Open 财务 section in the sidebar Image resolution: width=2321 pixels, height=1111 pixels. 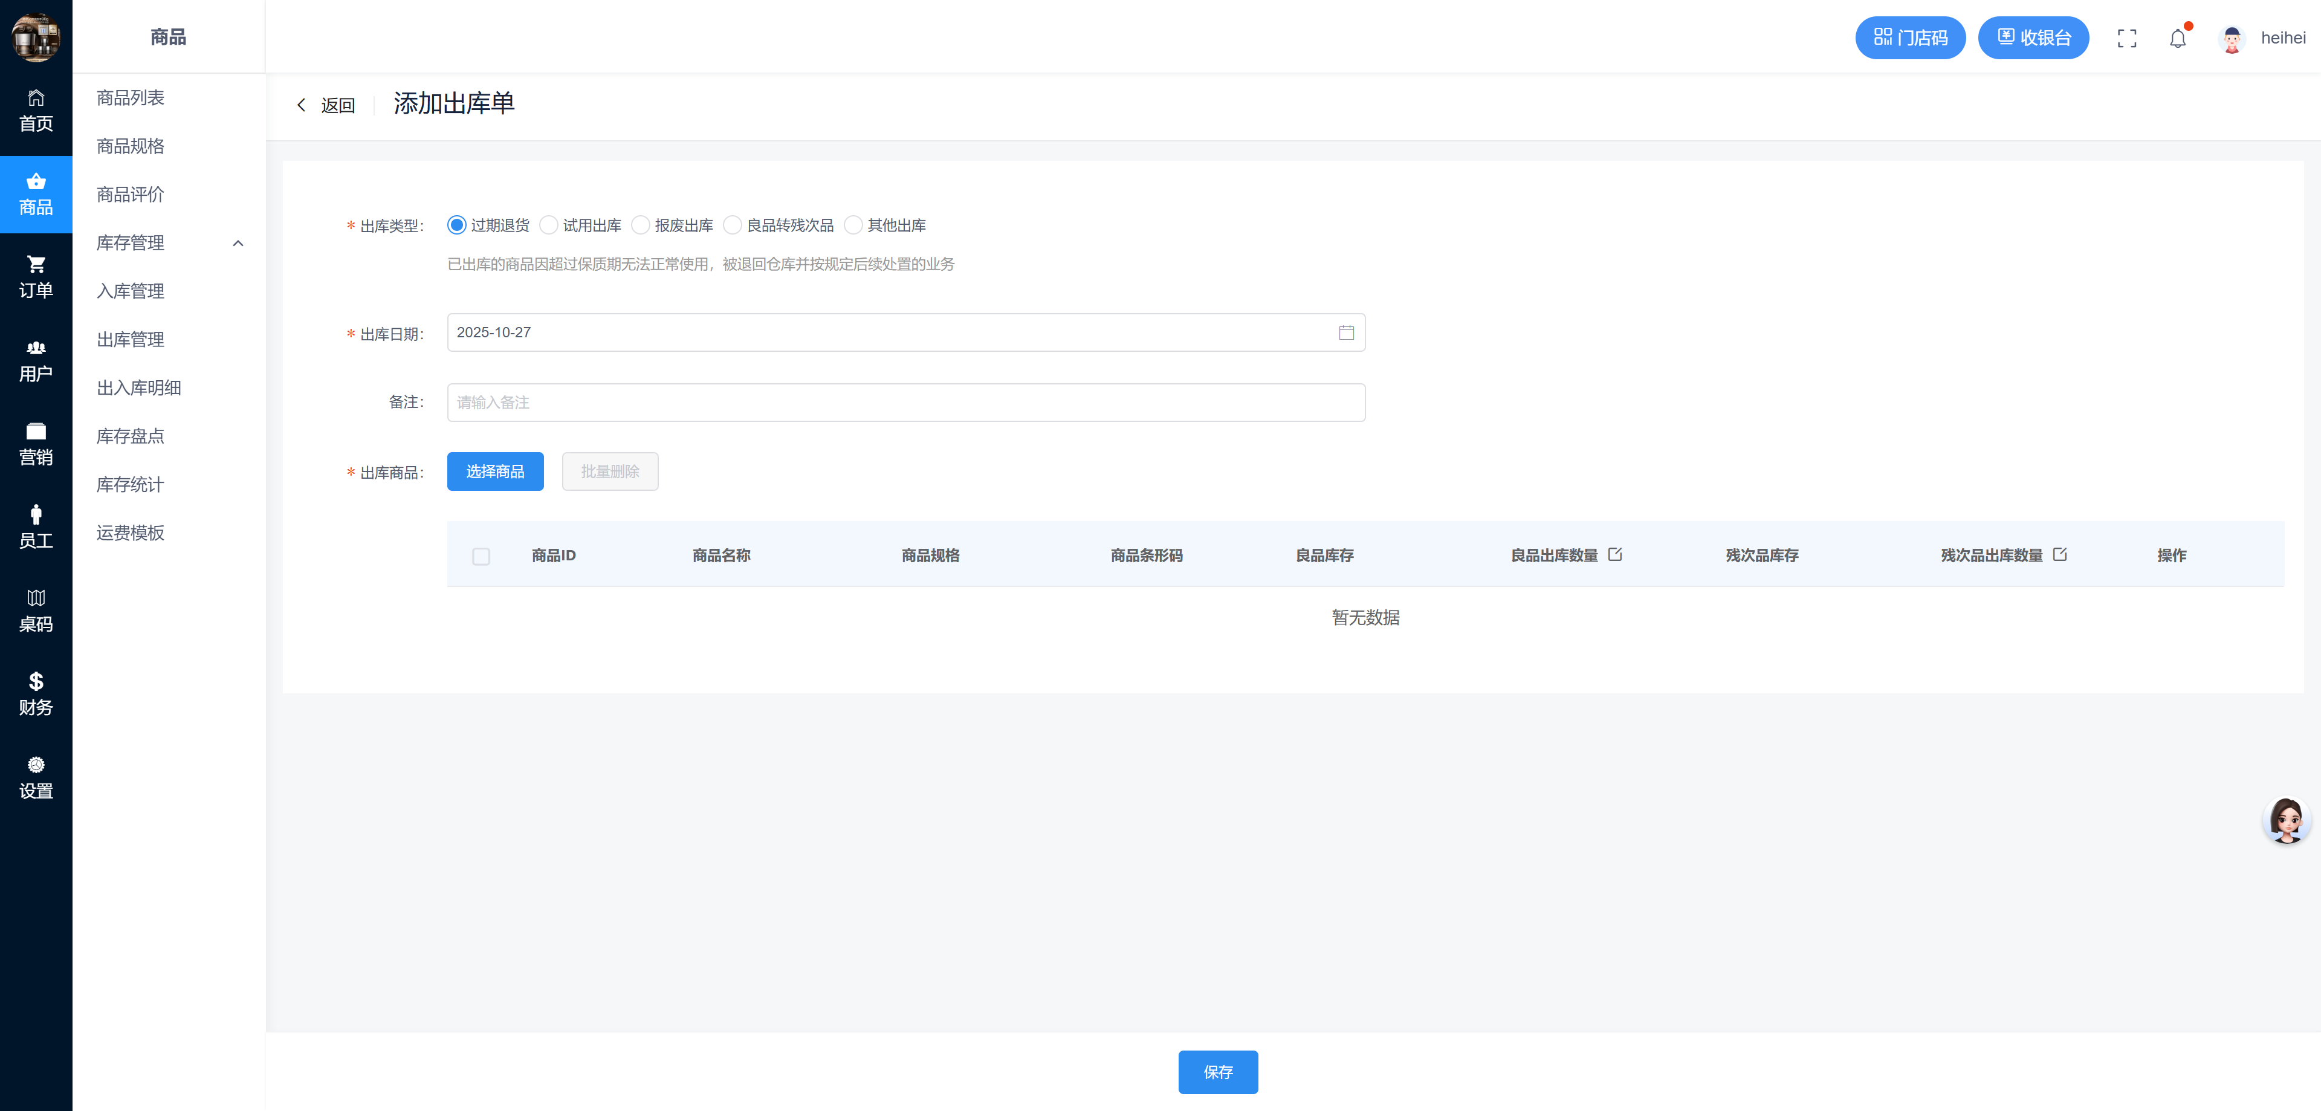[x=36, y=694]
